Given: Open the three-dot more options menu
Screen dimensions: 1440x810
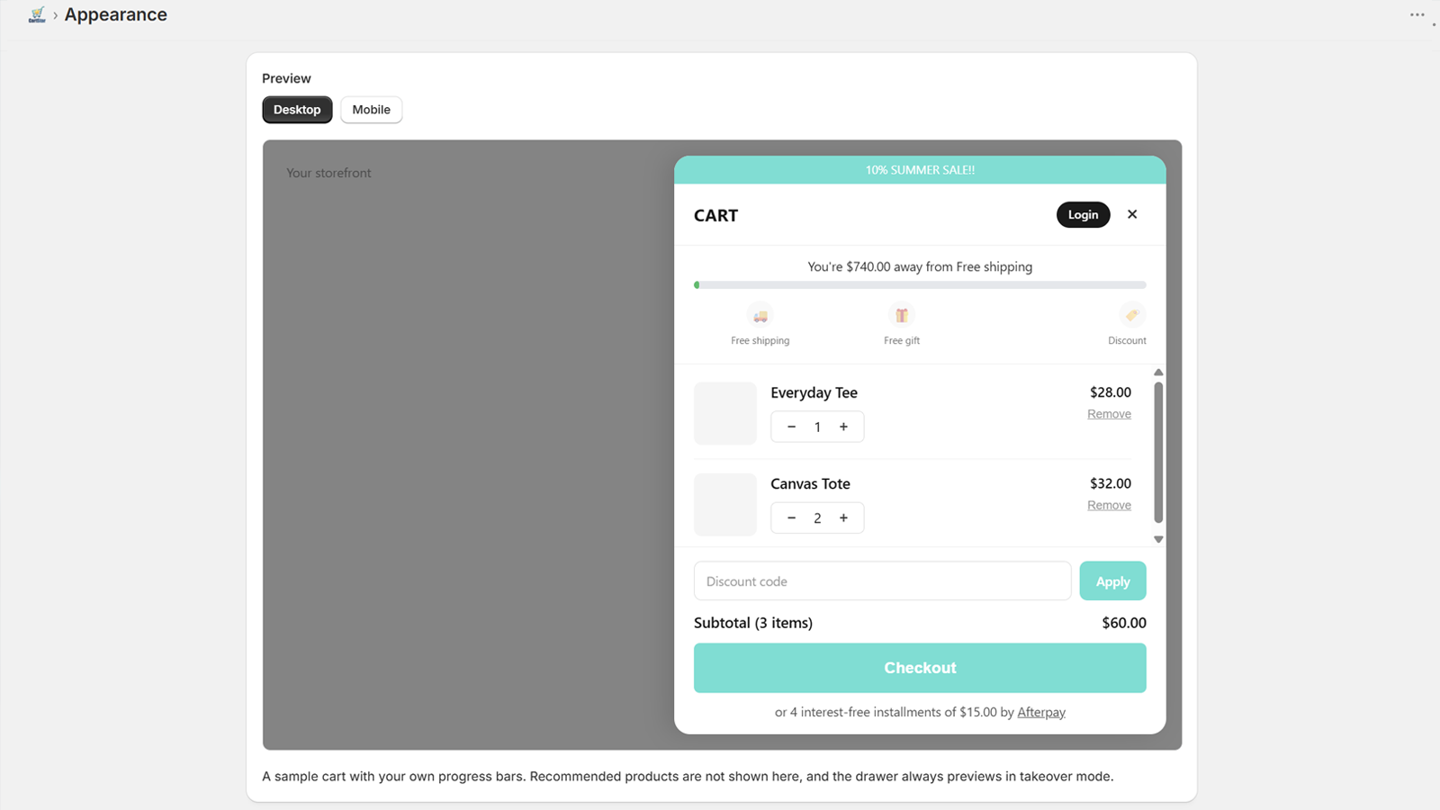Looking at the screenshot, I should pyautogui.click(x=1417, y=14).
